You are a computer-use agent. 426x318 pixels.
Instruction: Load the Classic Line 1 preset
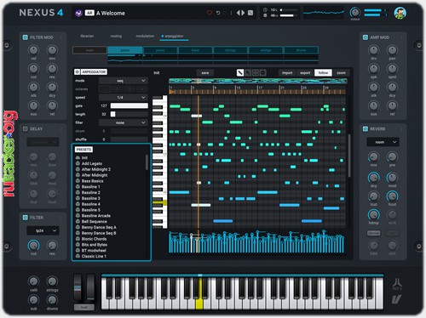coord(94,256)
